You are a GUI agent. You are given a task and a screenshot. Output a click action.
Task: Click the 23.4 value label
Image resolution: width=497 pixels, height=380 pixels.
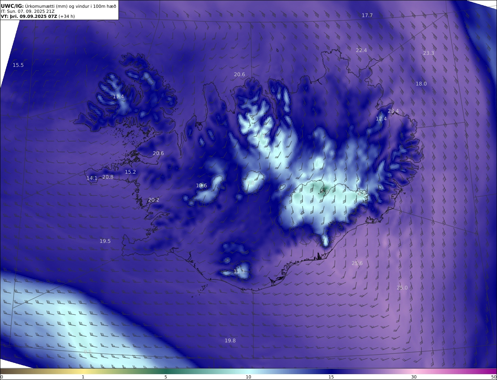393,111
